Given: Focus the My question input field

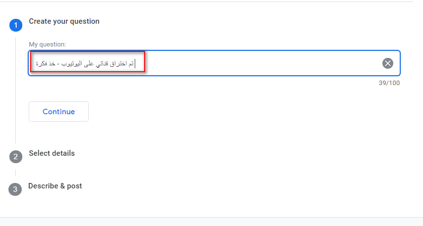Looking at the screenshot, I should pyautogui.click(x=214, y=63).
